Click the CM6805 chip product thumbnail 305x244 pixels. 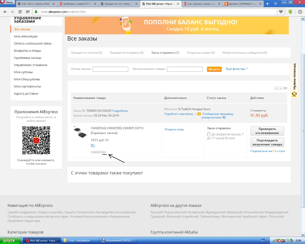(x=80, y=132)
